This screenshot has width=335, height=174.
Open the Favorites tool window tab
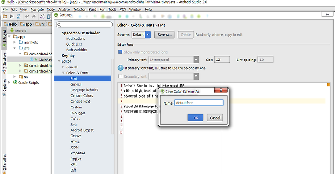(4, 164)
